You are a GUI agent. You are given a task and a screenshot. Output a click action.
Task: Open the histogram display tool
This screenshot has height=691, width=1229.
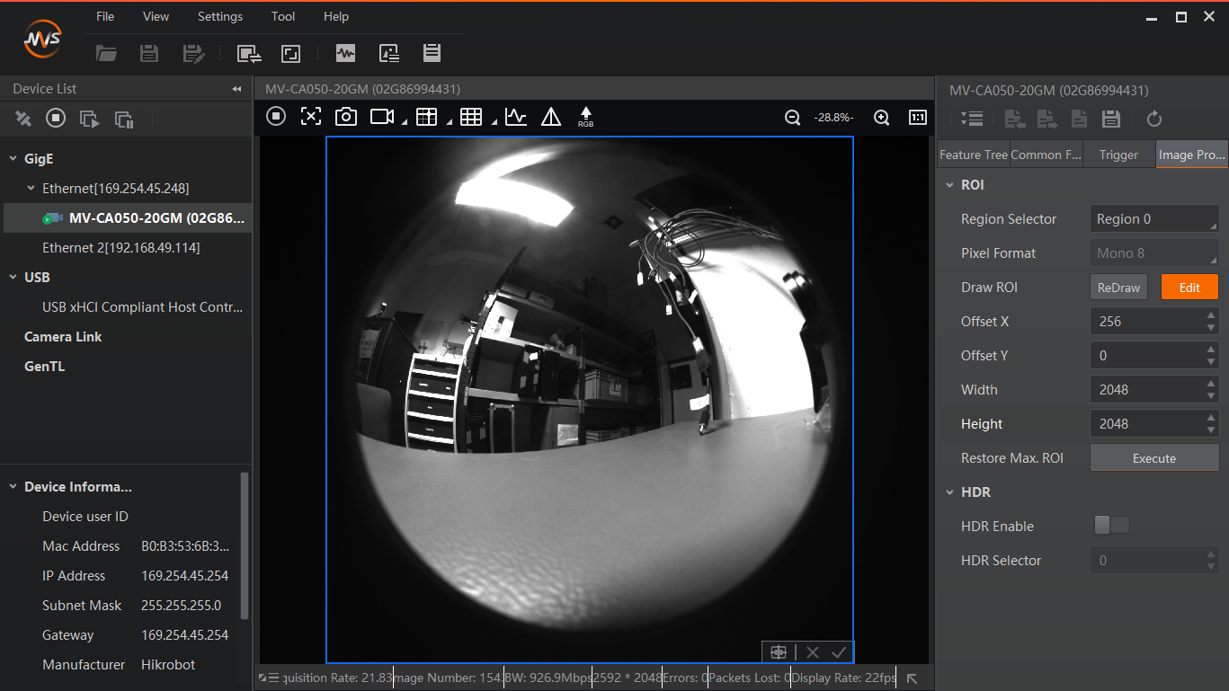516,116
